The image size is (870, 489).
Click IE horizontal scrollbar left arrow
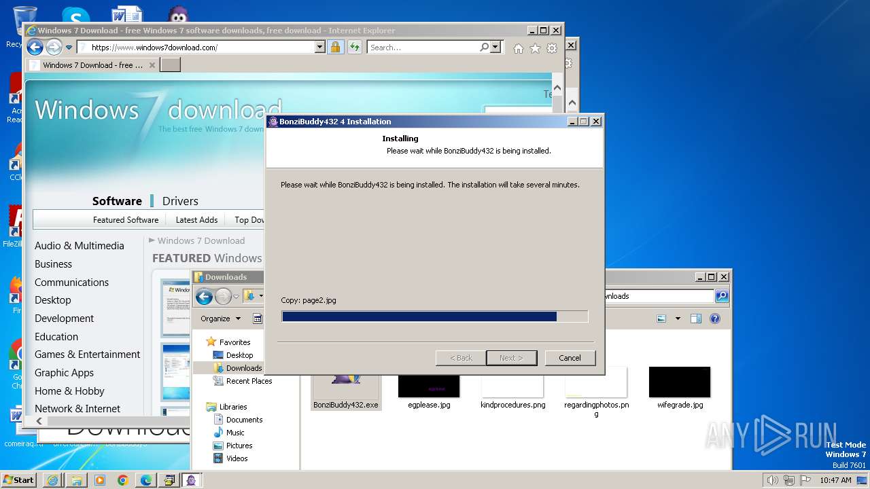tap(39, 421)
